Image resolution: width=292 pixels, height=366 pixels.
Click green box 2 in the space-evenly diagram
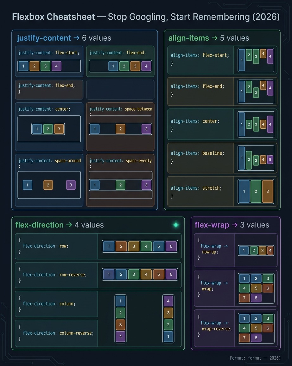click(x=121, y=185)
